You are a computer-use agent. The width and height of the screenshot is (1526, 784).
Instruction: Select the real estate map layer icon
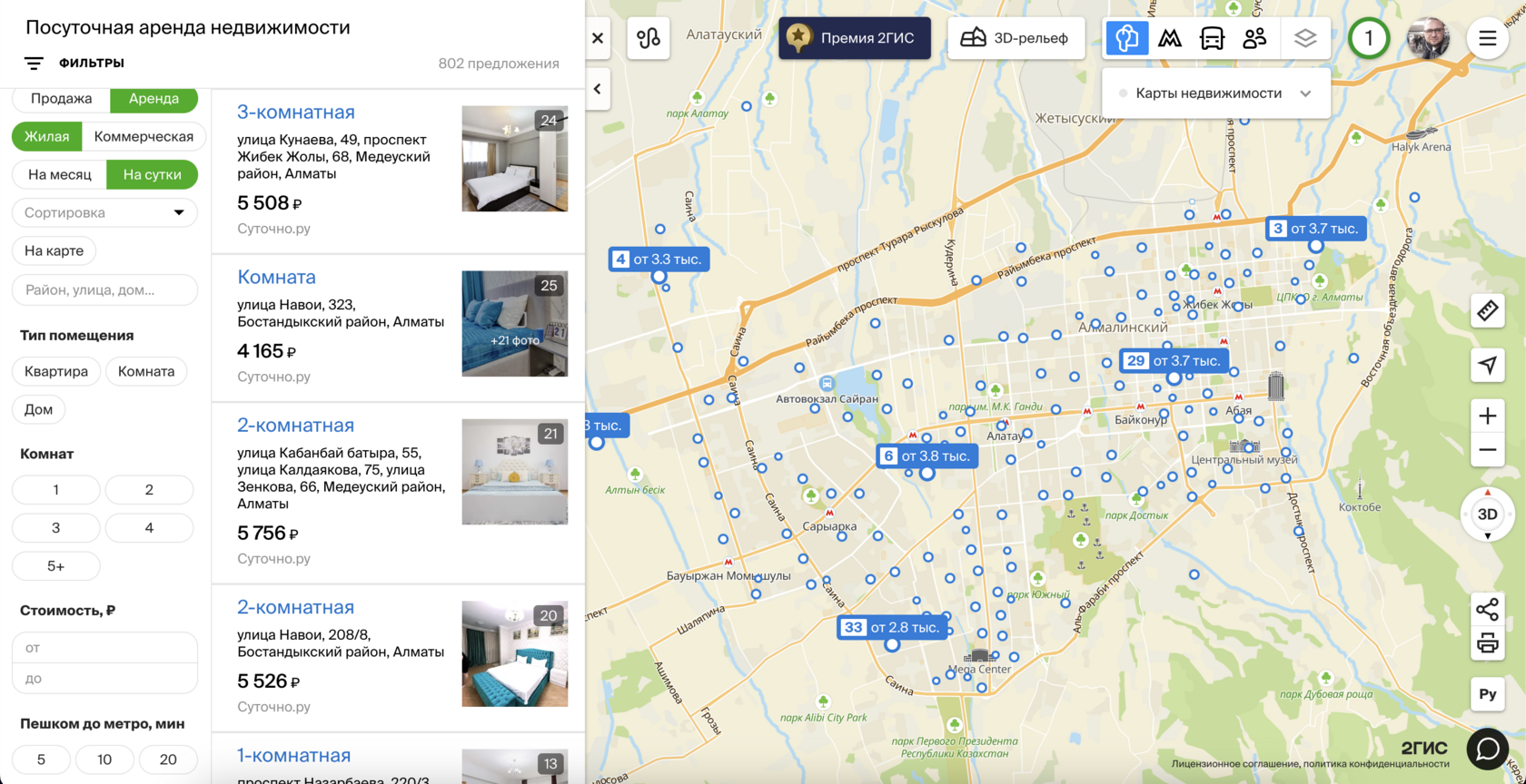click(1126, 38)
